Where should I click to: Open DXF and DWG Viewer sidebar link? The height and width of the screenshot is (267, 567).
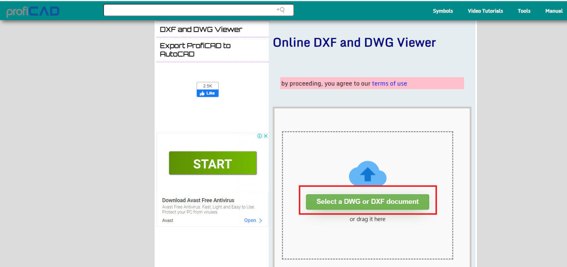201,29
